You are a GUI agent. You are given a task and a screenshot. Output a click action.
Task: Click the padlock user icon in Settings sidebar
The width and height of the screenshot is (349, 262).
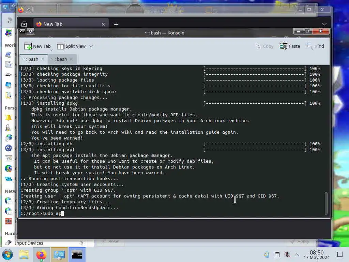(x=8, y=128)
